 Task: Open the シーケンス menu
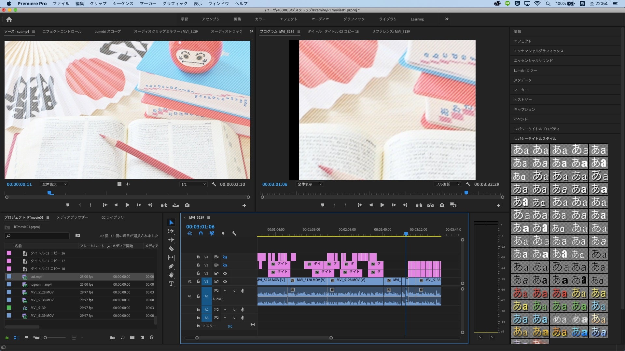pyautogui.click(x=123, y=4)
